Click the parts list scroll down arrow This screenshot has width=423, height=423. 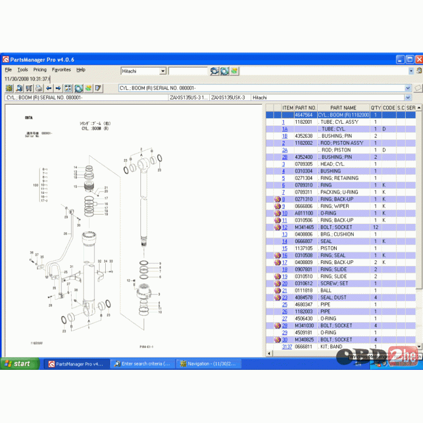tap(419, 347)
